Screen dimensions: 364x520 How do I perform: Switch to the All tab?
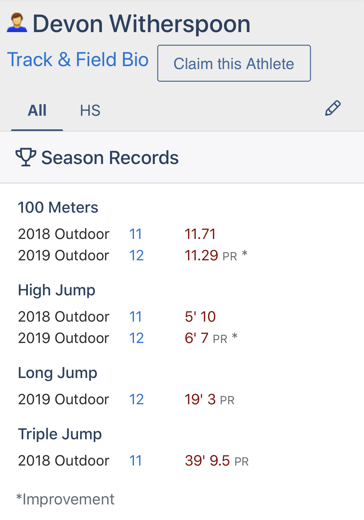point(37,111)
